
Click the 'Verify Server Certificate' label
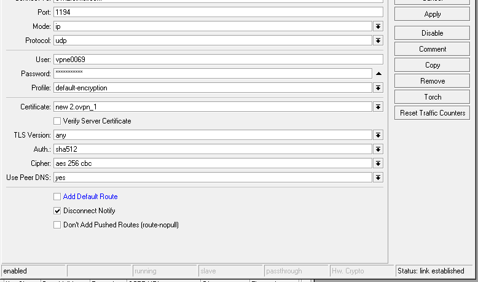(x=97, y=121)
